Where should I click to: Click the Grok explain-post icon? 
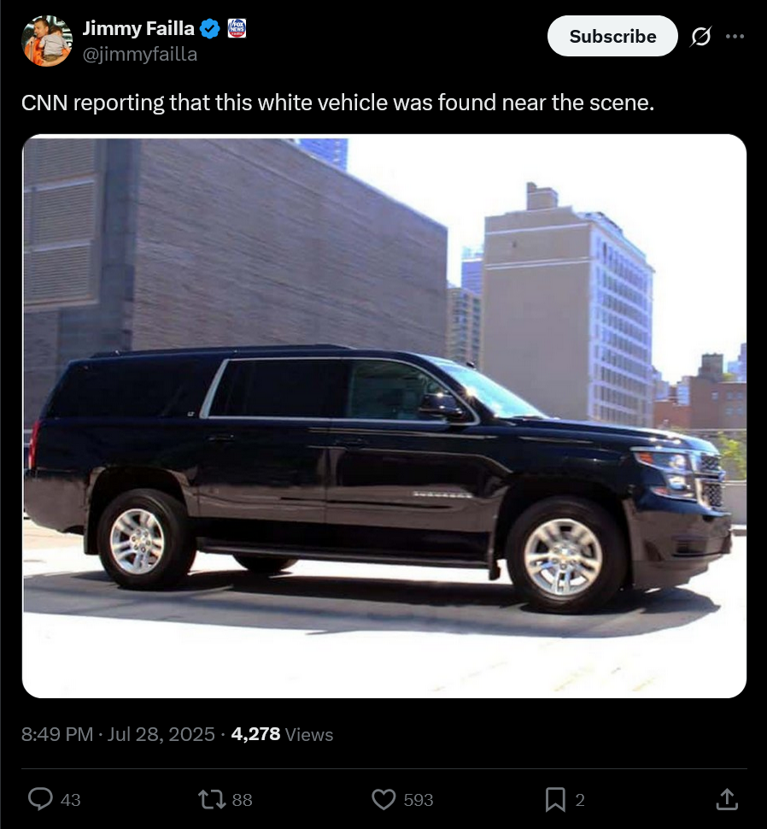(700, 36)
